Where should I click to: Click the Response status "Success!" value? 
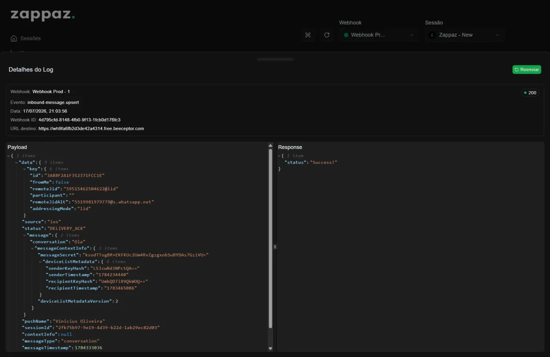324,162
